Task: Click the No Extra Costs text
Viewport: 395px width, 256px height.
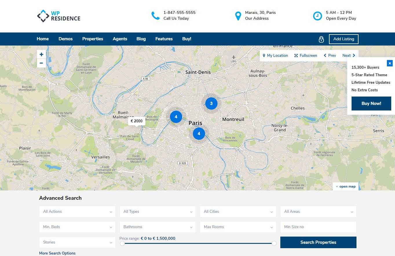Action: (x=365, y=90)
